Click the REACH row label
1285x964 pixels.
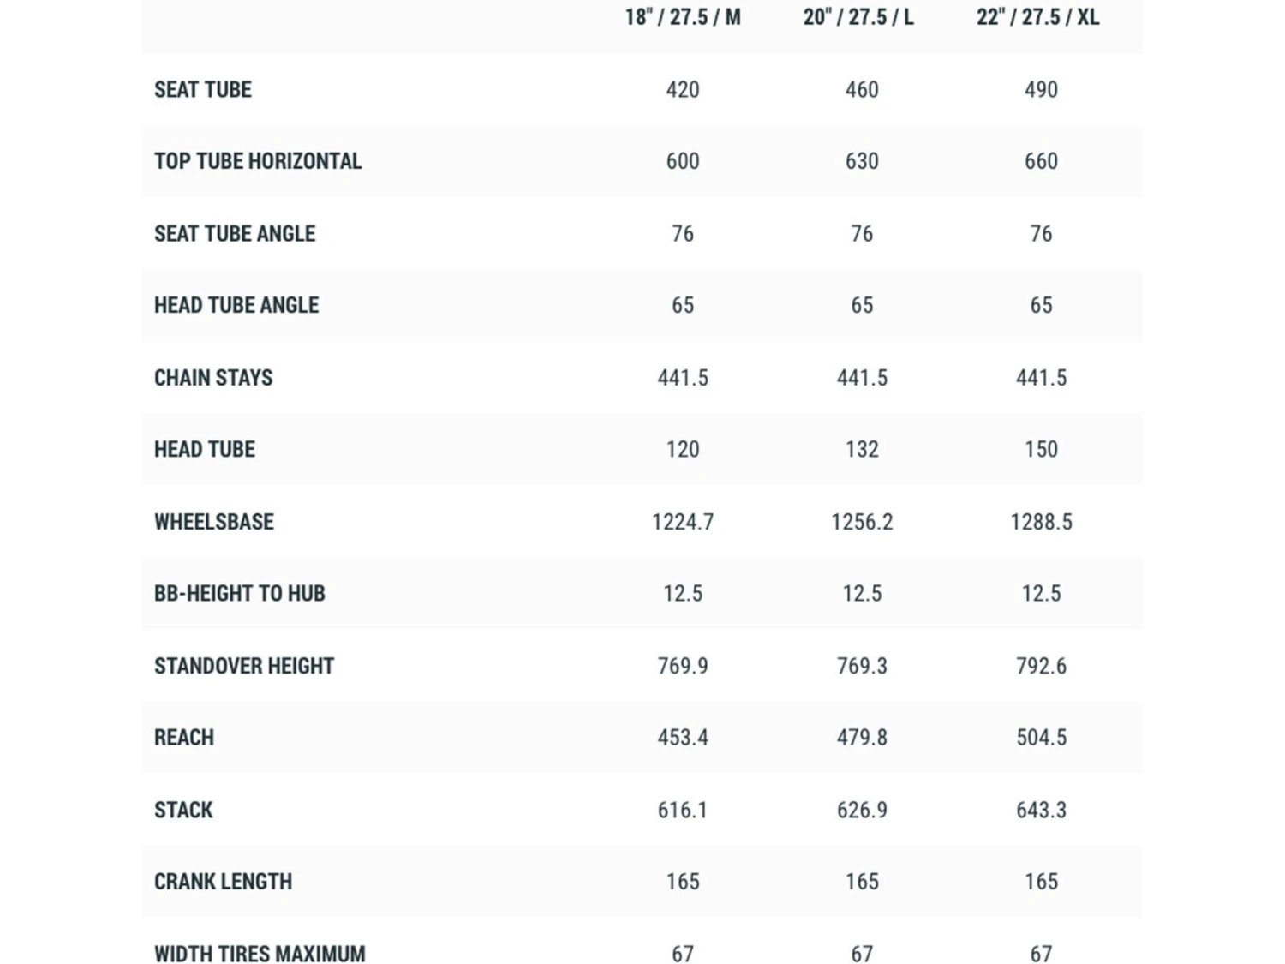184,738
